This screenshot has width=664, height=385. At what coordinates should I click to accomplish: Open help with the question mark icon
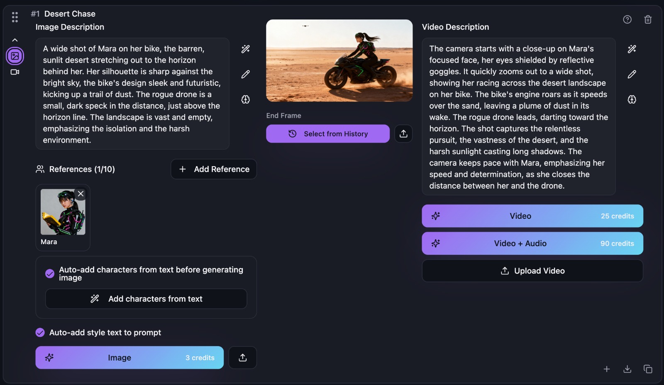tap(627, 19)
